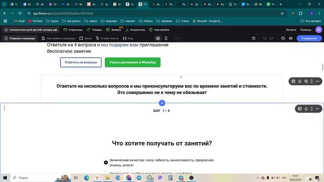Image resolution: width=324 pixels, height=182 pixels.
Task: Click the ШАГ 1 / 6 step indicator
Action: point(161,111)
